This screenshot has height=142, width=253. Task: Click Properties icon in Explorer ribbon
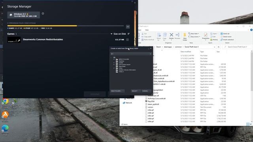point(206,36)
